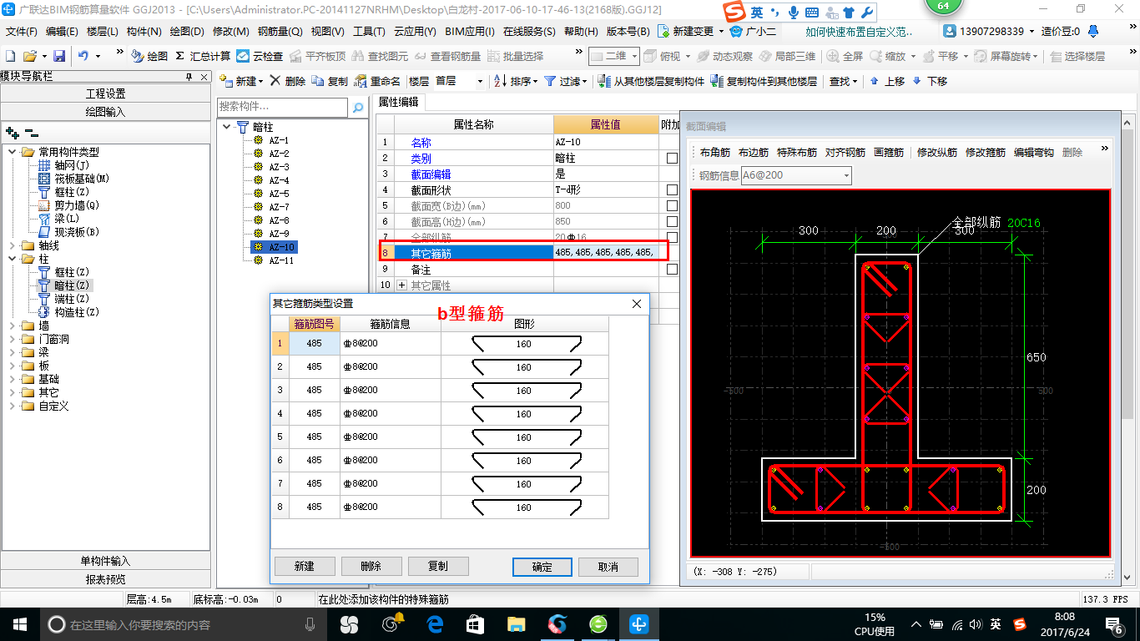
Task: Click 全屏 full screen view icon
Action: [845, 56]
